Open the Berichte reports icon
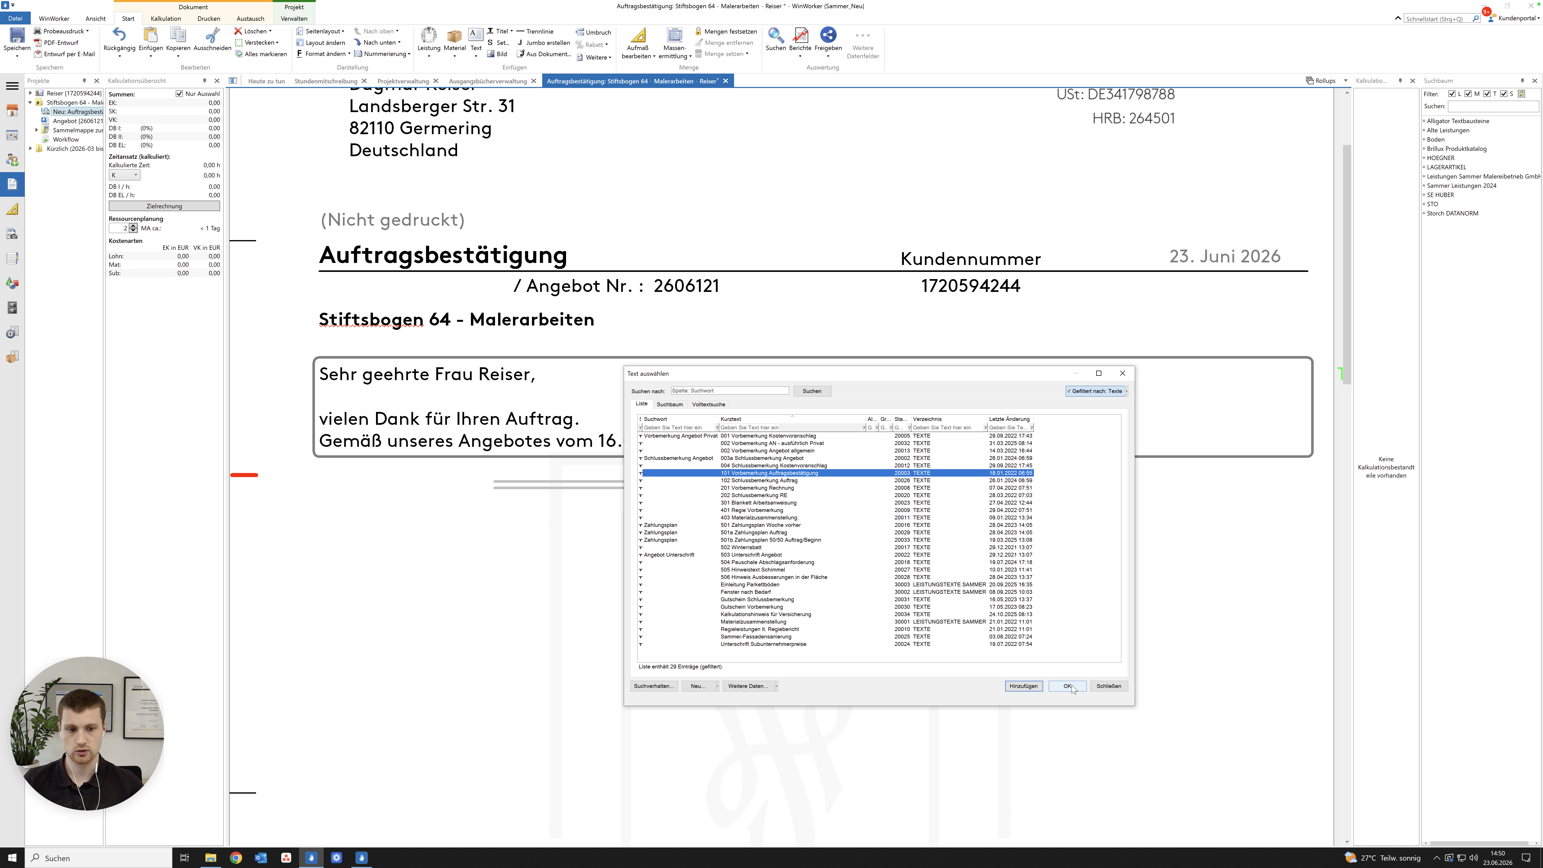Viewport: 1543px width, 868px height. click(x=800, y=35)
